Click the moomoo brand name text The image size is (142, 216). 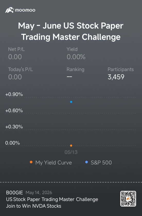coord(25,10)
